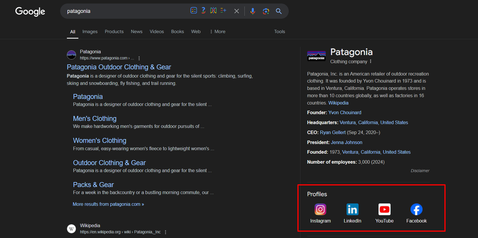Image resolution: width=478 pixels, height=238 pixels.
Task: Open Patagonia Outdoor Clothing & Gear result
Action: pos(119,67)
